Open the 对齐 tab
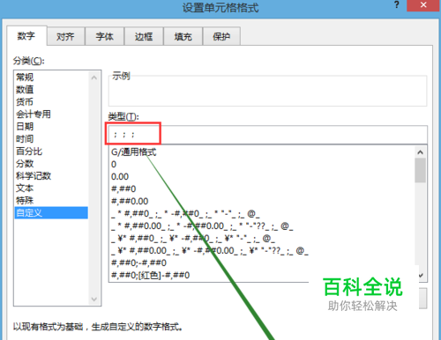Image resolution: width=441 pixels, height=340 pixels. [65, 36]
